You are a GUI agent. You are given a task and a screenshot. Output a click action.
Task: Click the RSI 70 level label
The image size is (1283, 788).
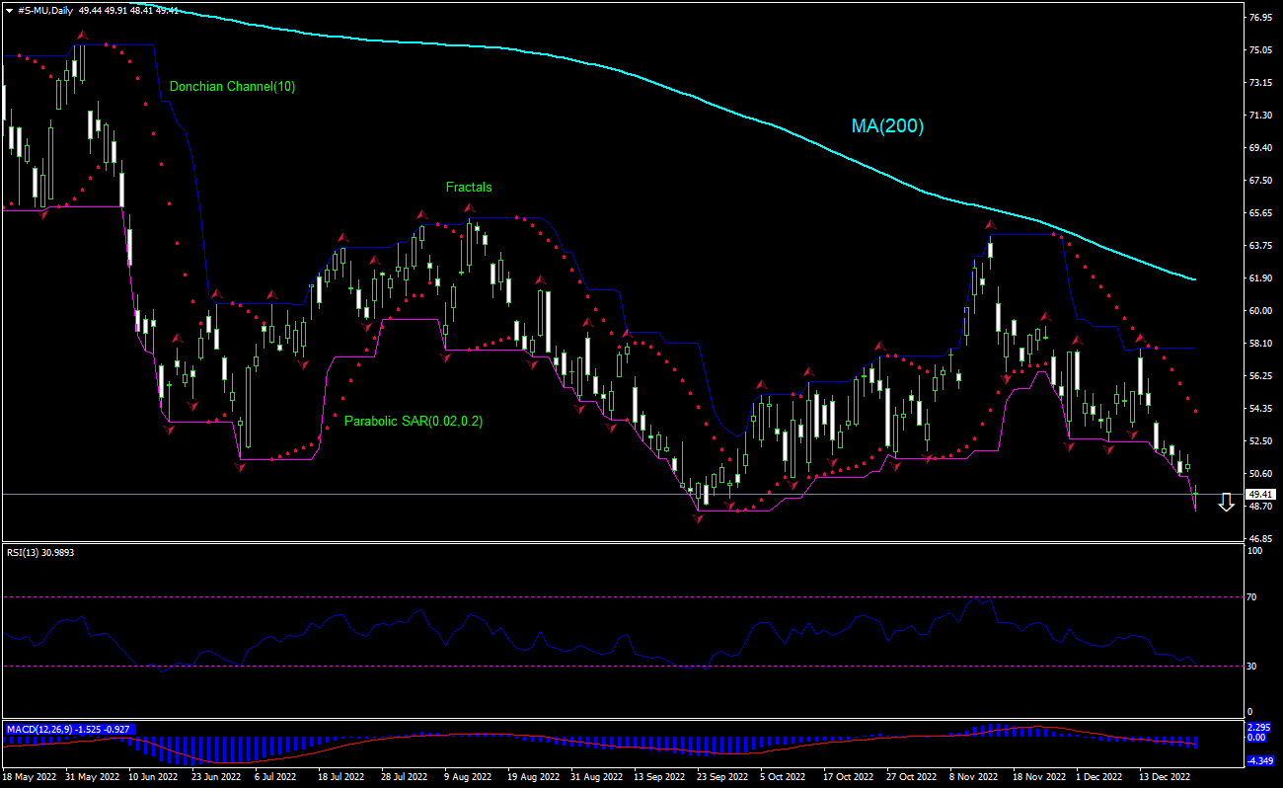pos(1253,597)
